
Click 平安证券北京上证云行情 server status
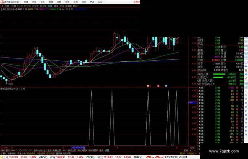[176, 157]
